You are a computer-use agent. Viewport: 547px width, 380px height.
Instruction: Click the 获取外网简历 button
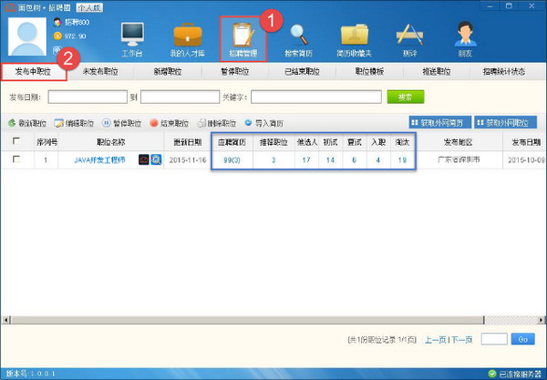click(440, 122)
